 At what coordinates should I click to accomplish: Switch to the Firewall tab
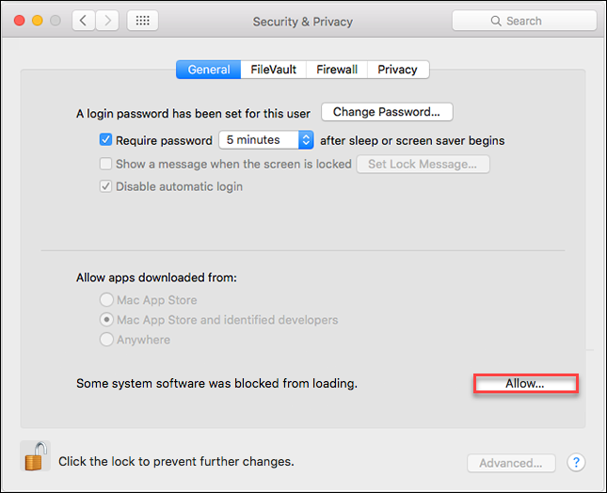coord(337,70)
